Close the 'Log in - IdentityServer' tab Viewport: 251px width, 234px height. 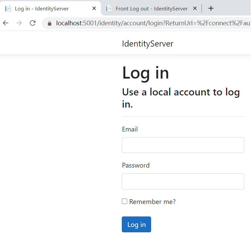[94, 8]
